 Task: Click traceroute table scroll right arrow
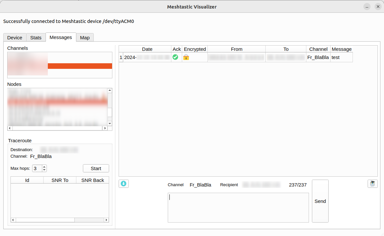pos(106,220)
